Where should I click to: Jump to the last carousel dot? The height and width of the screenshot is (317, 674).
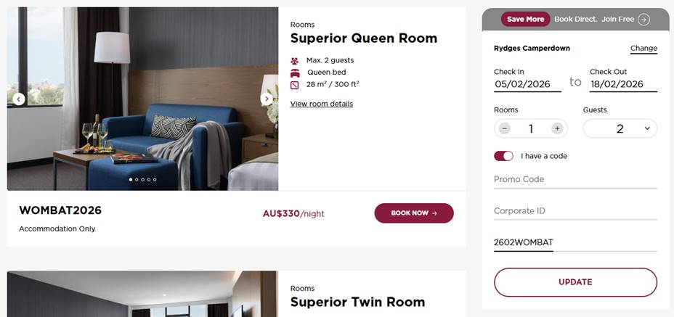[x=155, y=180]
